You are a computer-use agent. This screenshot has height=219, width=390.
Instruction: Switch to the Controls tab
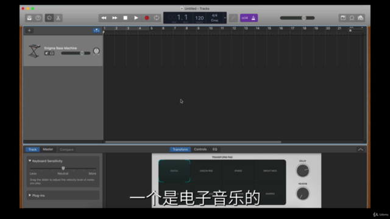click(200, 150)
